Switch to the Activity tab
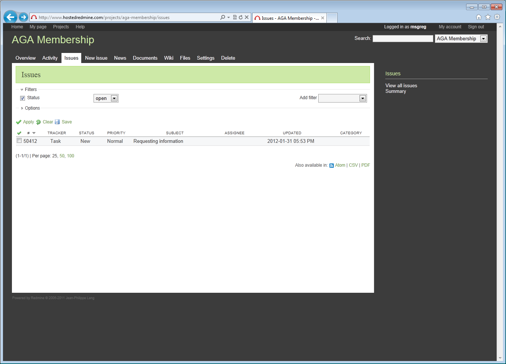The width and height of the screenshot is (506, 364). coord(50,58)
